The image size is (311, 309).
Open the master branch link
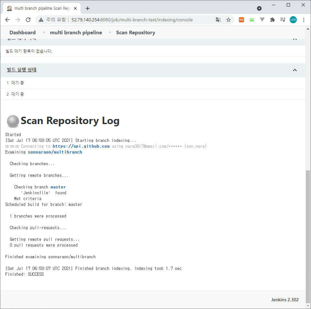click(58, 187)
